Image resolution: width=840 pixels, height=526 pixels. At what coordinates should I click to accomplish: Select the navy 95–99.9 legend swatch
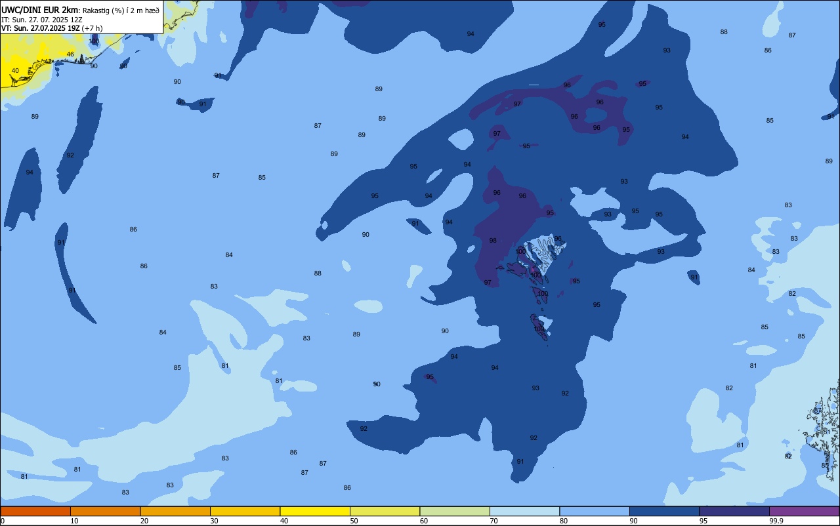[734, 511]
